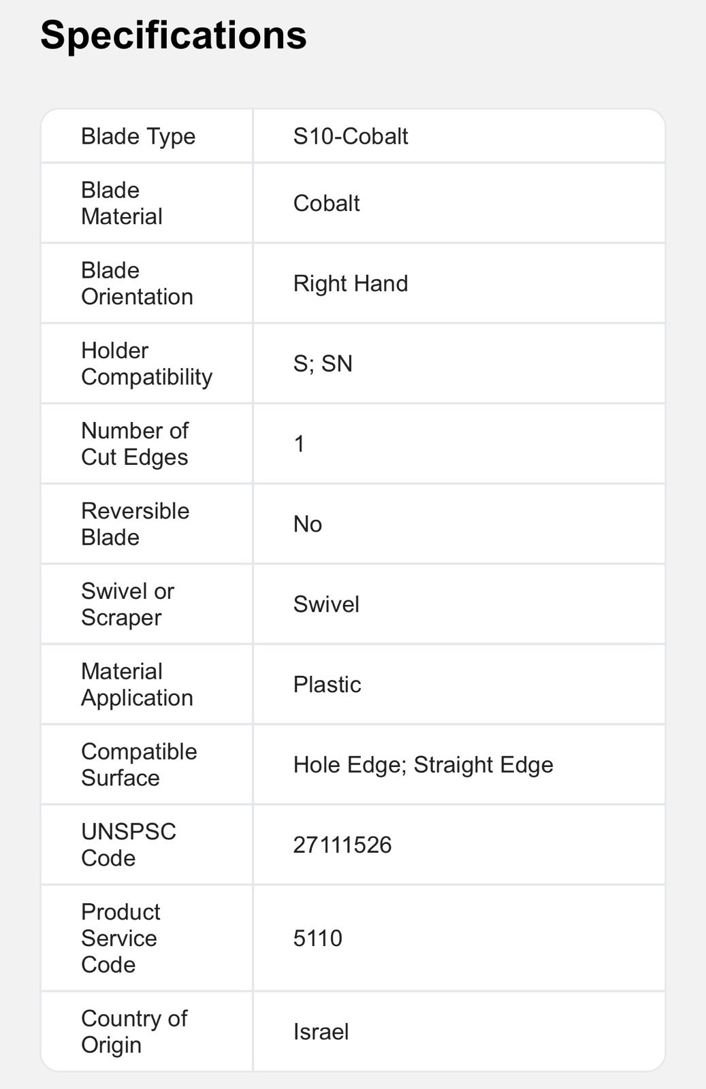Click the Reversible Blade label
Image resolution: width=706 pixels, height=1089 pixels.
point(135,524)
